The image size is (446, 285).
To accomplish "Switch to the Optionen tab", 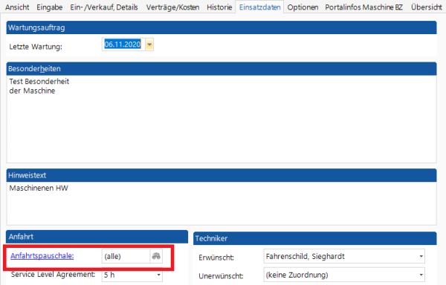I will click(x=303, y=7).
